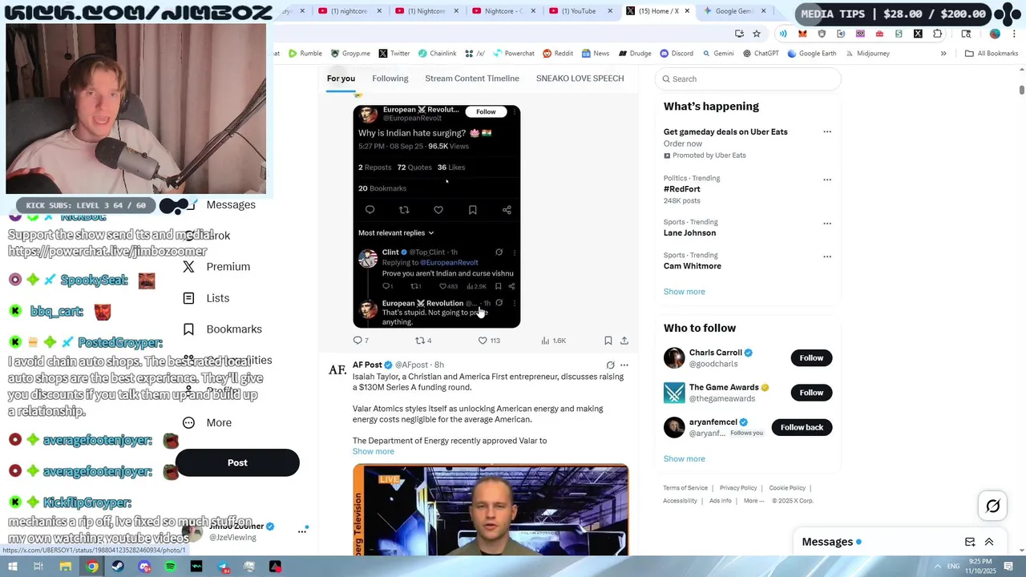The image size is (1026, 577).
Task: Show more of the AF Post text
Action: click(x=374, y=451)
